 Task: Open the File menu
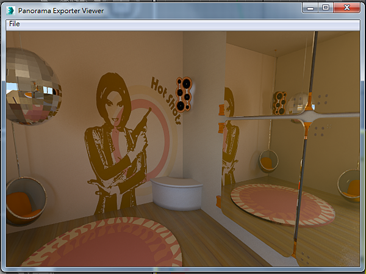pos(15,24)
